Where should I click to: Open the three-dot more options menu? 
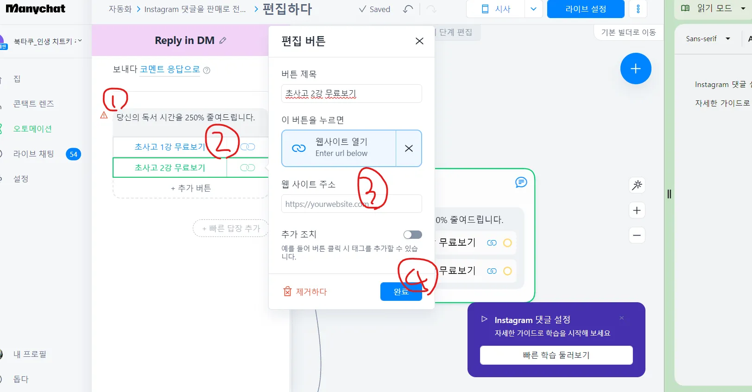(638, 9)
